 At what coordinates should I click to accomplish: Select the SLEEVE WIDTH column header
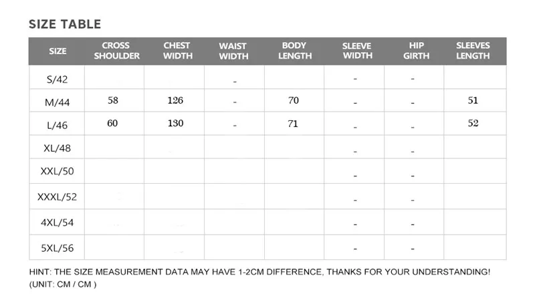click(x=357, y=51)
